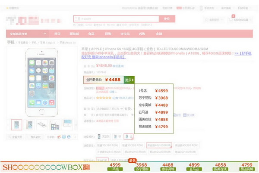
Task: Share to Weibo via the red icon
Action: tap(59, 137)
